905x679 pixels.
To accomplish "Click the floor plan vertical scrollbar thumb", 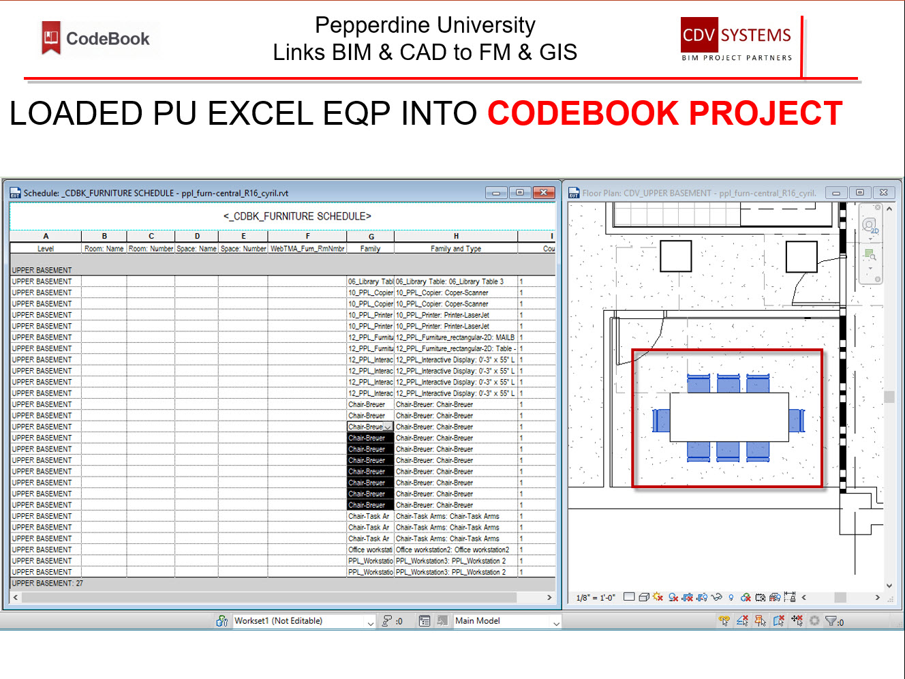I will click(889, 397).
